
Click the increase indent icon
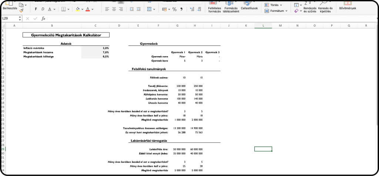[139, 9]
